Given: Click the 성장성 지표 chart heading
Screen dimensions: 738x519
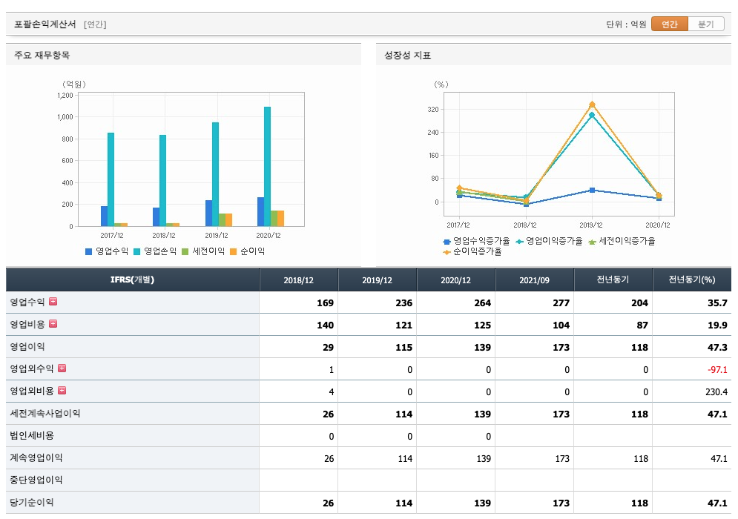Looking at the screenshot, I should click(x=408, y=55).
